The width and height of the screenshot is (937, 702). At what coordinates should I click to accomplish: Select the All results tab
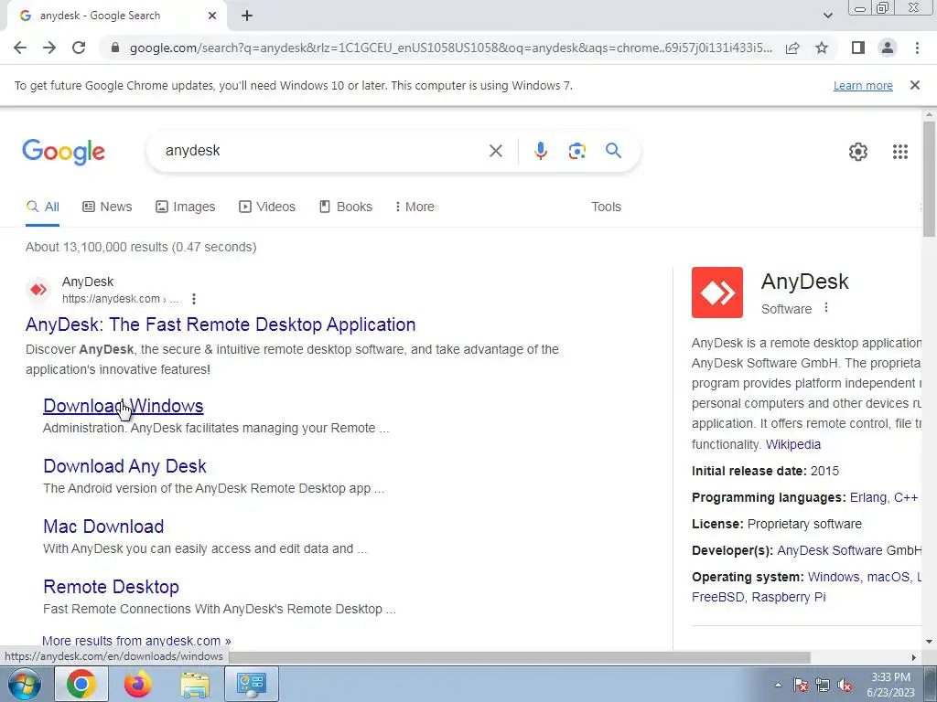coord(42,207)
